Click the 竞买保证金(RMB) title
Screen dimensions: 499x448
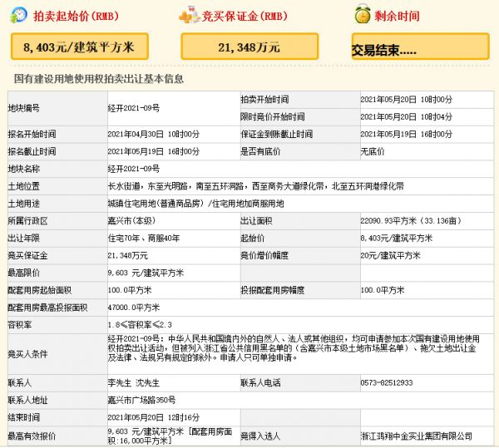pos(245,16)
